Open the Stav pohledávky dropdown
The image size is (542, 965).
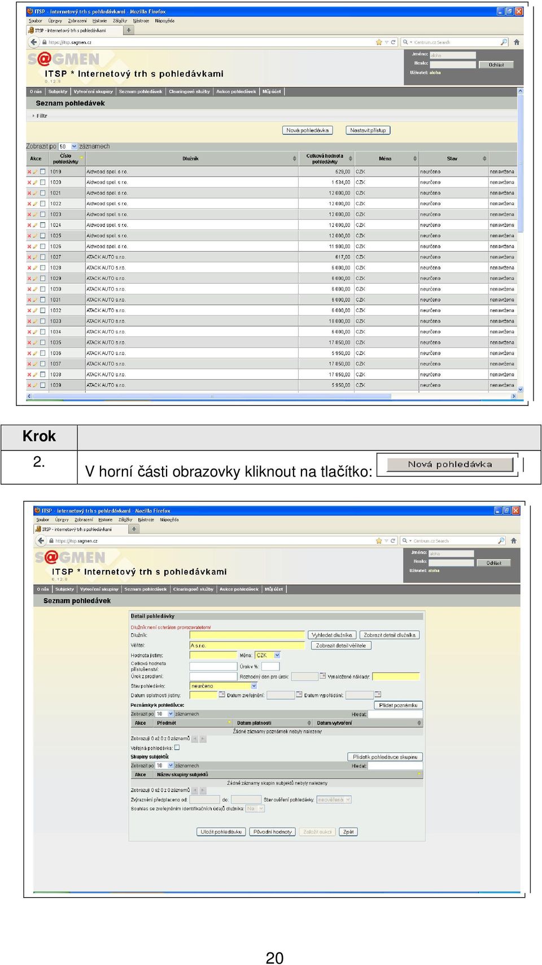pyautogui.click(x=224, y=686)
